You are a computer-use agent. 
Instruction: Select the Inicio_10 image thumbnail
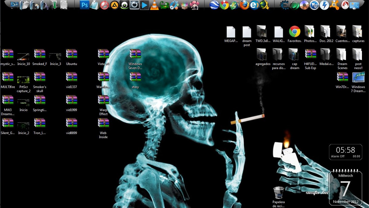[x=24, y=59]
